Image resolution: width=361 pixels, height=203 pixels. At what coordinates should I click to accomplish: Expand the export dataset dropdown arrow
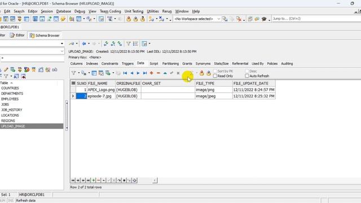(x=113, y=73)
